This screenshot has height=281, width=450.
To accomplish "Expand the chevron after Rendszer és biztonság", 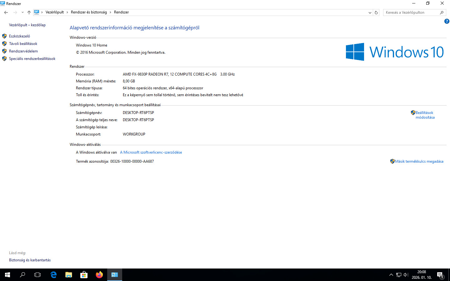I will (110, 12).
